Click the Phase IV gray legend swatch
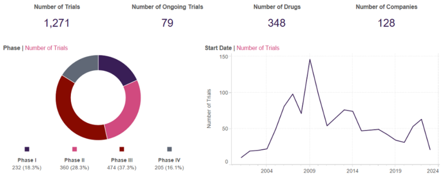Screen dimensions: 445x179 coord(169,149)
